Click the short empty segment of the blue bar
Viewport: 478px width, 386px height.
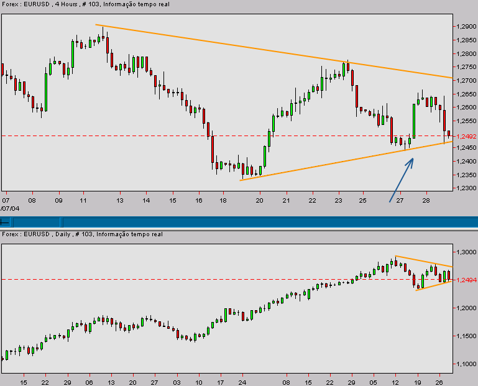pos(36,223)
